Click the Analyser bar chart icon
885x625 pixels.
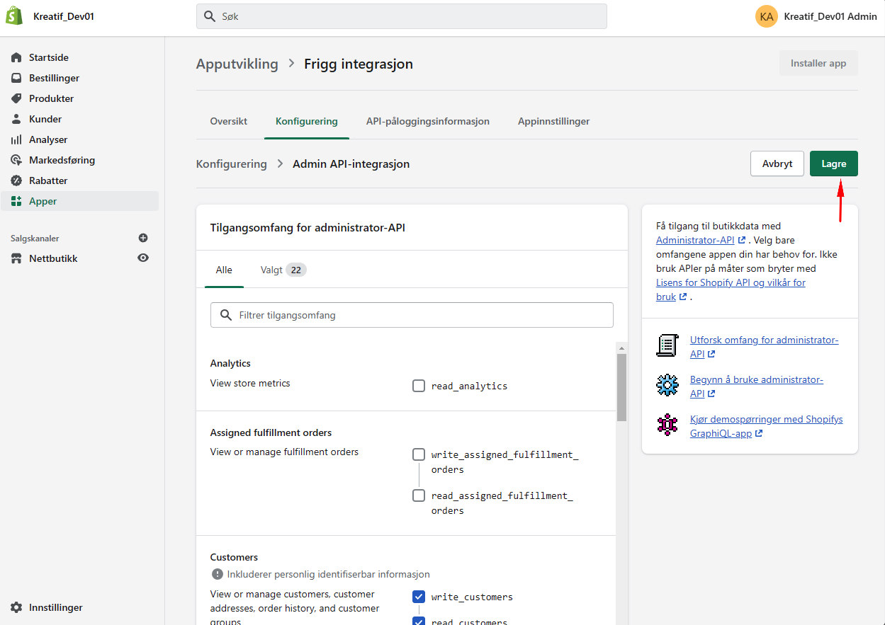(x=16, y=139)
